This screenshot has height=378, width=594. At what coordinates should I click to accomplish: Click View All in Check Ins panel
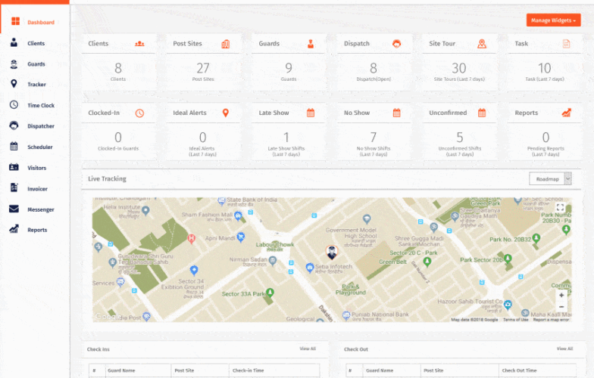click(x=308, y=349)
